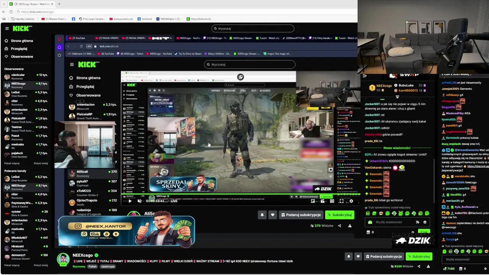Focus the nested page Wyszukaj search box
The width and height of the screenshot is (489, 275).
click(249, 65)
